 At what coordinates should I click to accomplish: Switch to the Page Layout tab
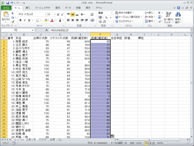pos(43,8)
